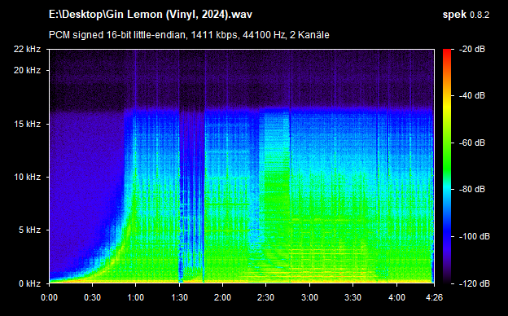The height and width of the screenshot is (316, 508).
Task: Click the '3:00' time axis label
Action: point(309,297)
